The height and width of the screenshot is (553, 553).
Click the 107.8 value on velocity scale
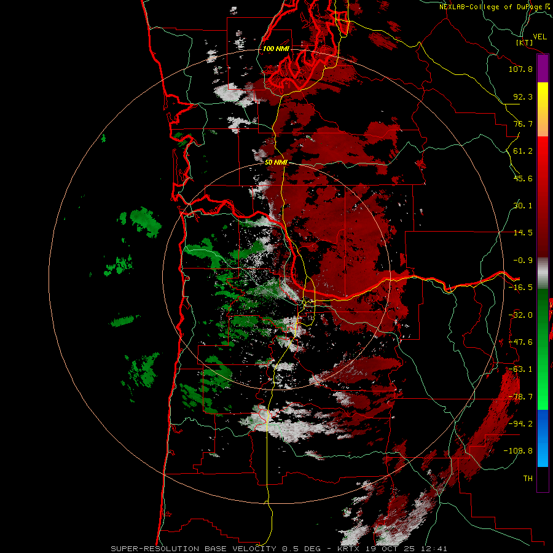(x=520, y=69)
